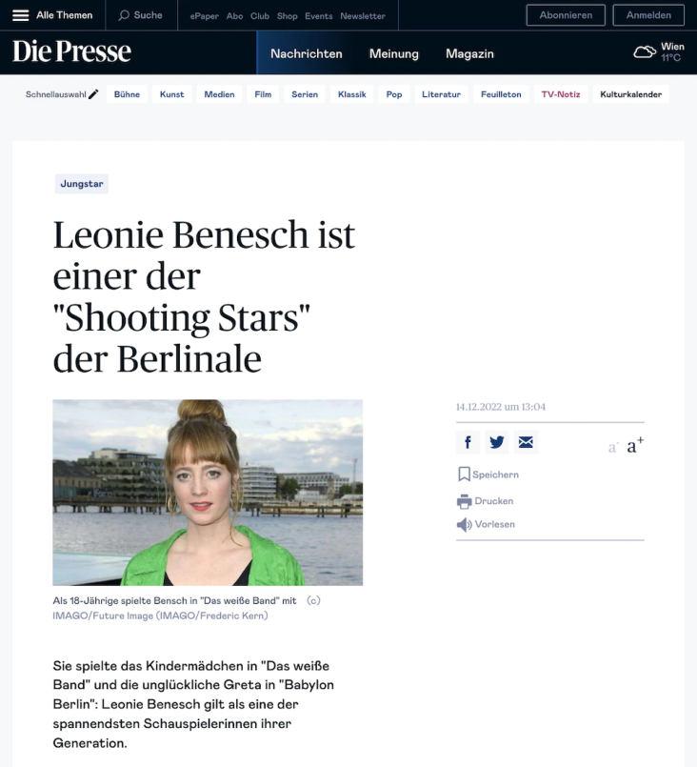Print the article using Drucken
Viewport: 697px width, 767px height.
[x=485, y=501]
